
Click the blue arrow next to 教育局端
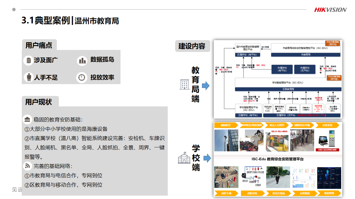click(x=206, y=86)
